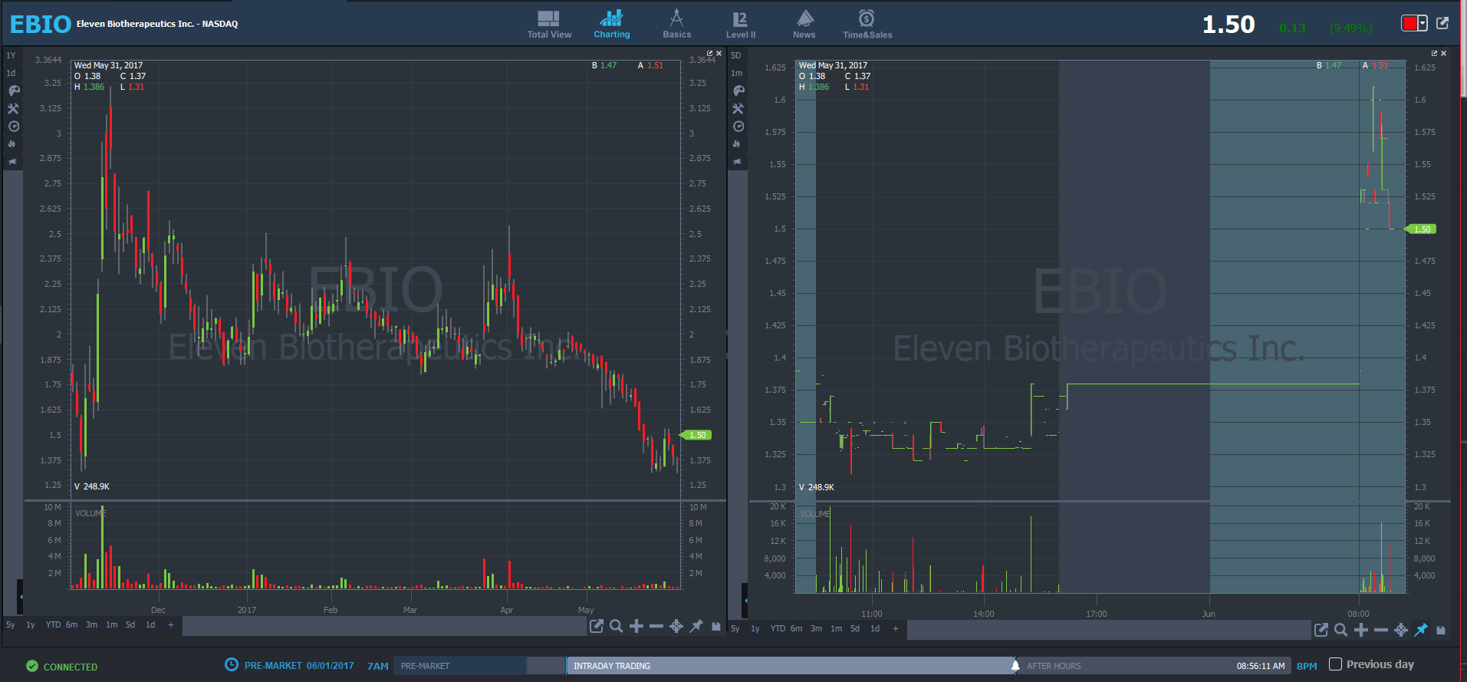Image resolution: width=1467 pixels, height=682 pixels.
Task: Add custom range on left chart
Action: tap(170, 624)
